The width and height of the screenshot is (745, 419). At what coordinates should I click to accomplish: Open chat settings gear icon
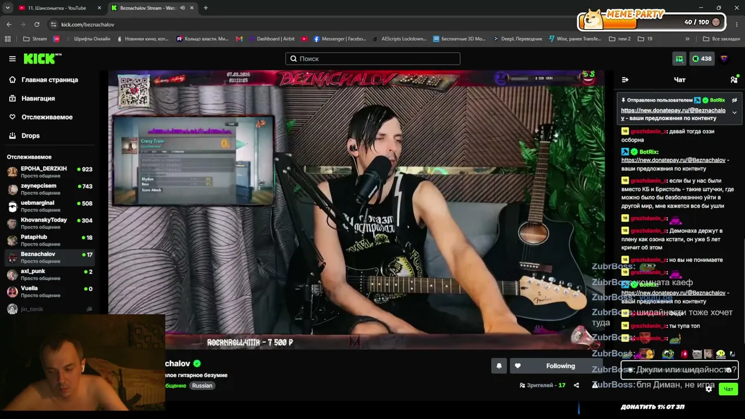click(x=709, y=389)
